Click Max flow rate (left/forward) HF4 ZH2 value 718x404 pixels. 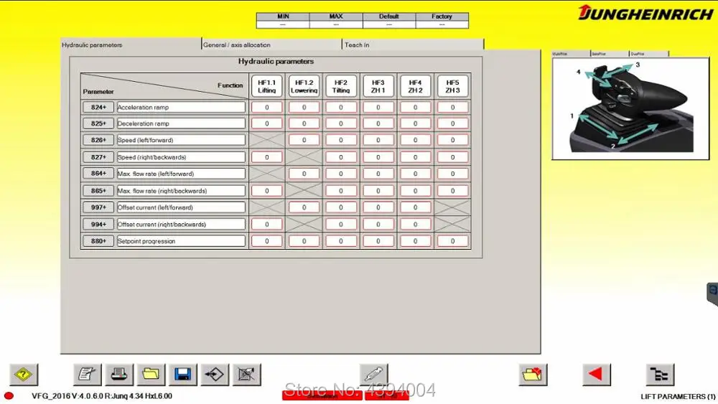[x=415, y=174]
